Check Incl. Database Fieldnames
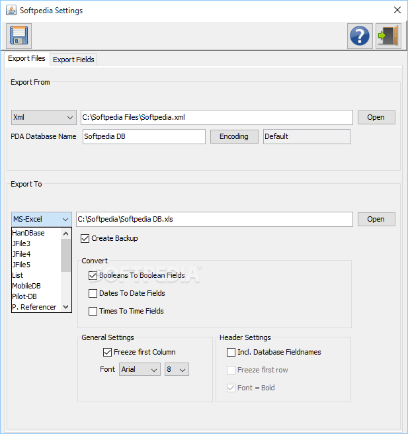The height and width of the screenshot is (434, 408). 231,352
